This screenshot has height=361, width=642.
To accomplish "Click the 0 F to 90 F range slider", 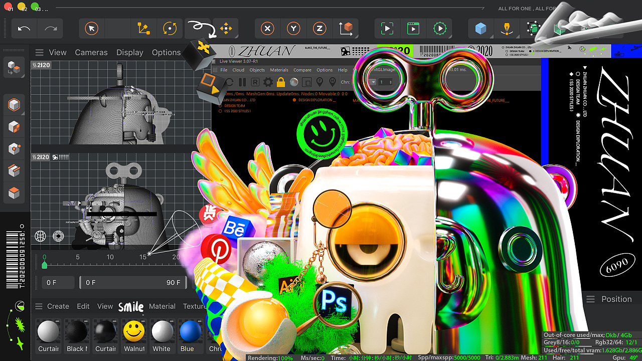I will [x=132, y=282].
